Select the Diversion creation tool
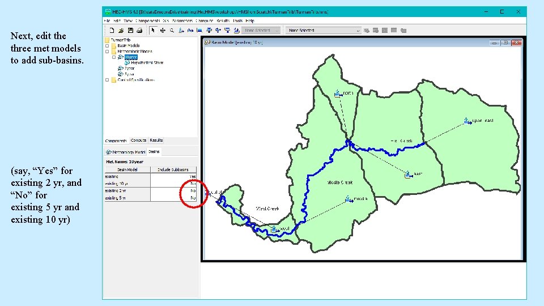The width and height of the screenshot is (544, 306). 218,31
